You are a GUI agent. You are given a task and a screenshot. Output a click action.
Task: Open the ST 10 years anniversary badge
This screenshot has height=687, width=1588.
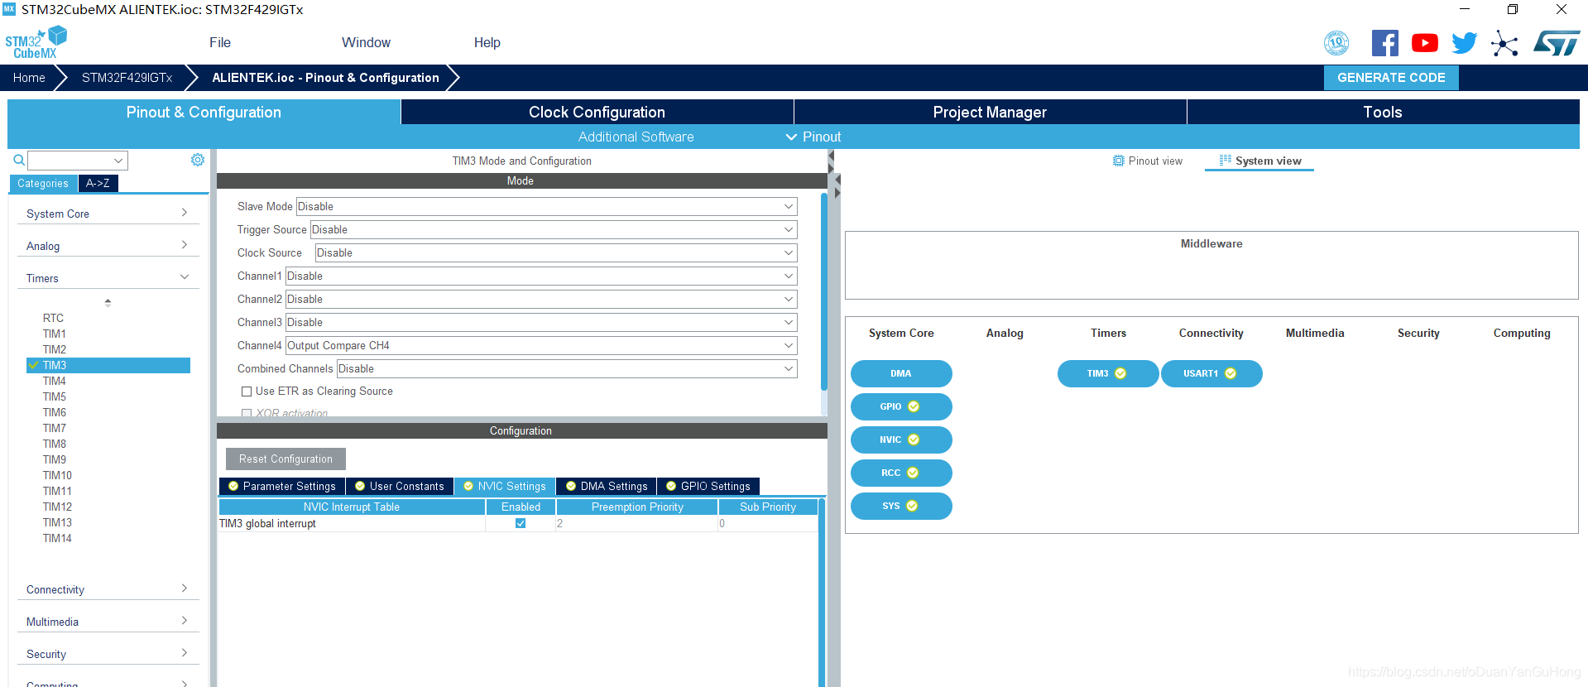point(1336,43)
